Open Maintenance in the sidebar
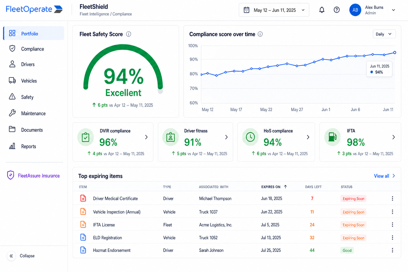Screen dimensions: 408x272 pos(34,113)
